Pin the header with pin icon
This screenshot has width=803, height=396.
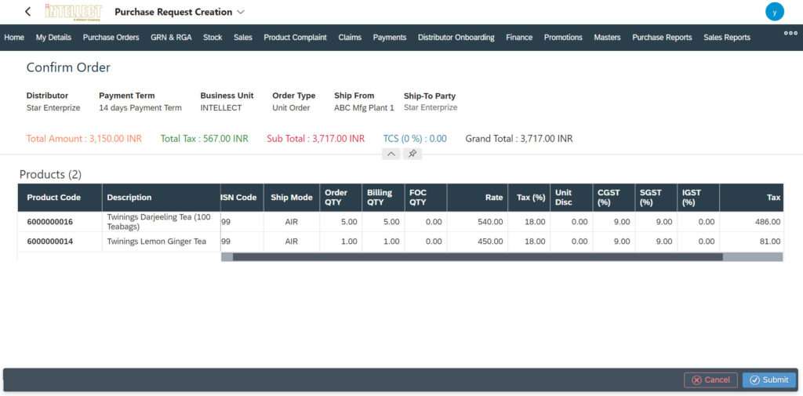point(412,154)
